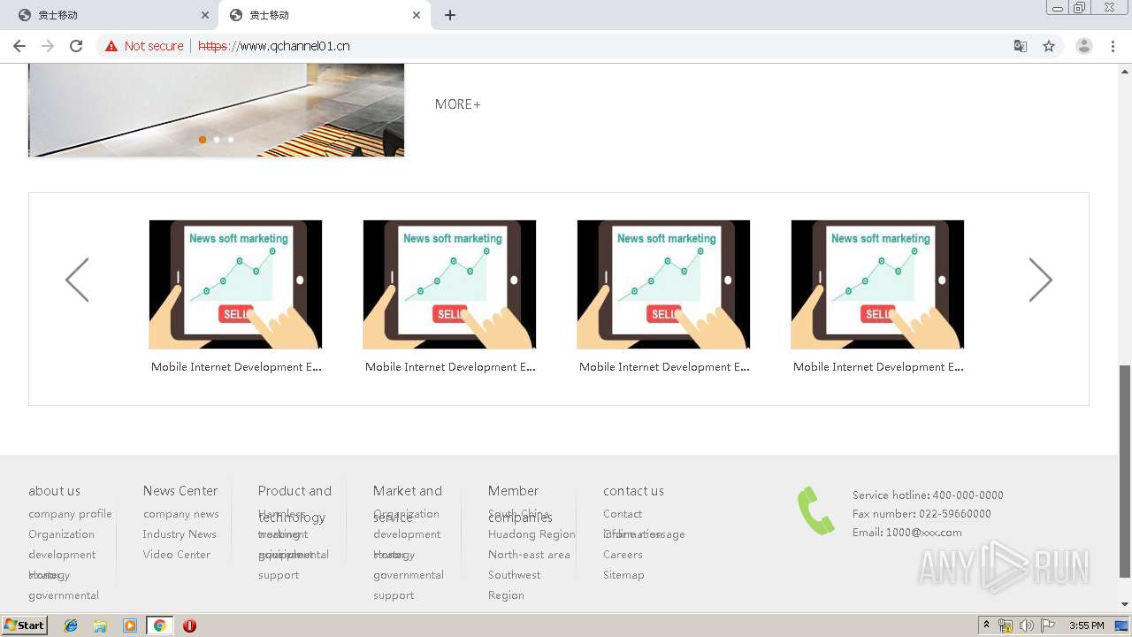Screen dimensions: 1132x637
Task: Open the News Center footer heading
Action: pos(180,491)
